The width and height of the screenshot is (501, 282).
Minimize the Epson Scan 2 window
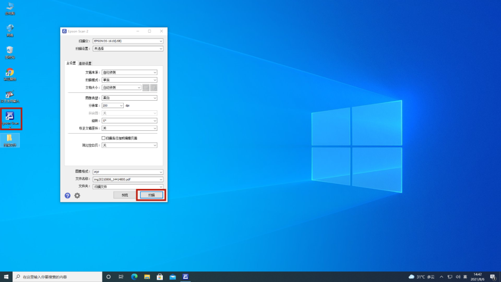(138, 31)
